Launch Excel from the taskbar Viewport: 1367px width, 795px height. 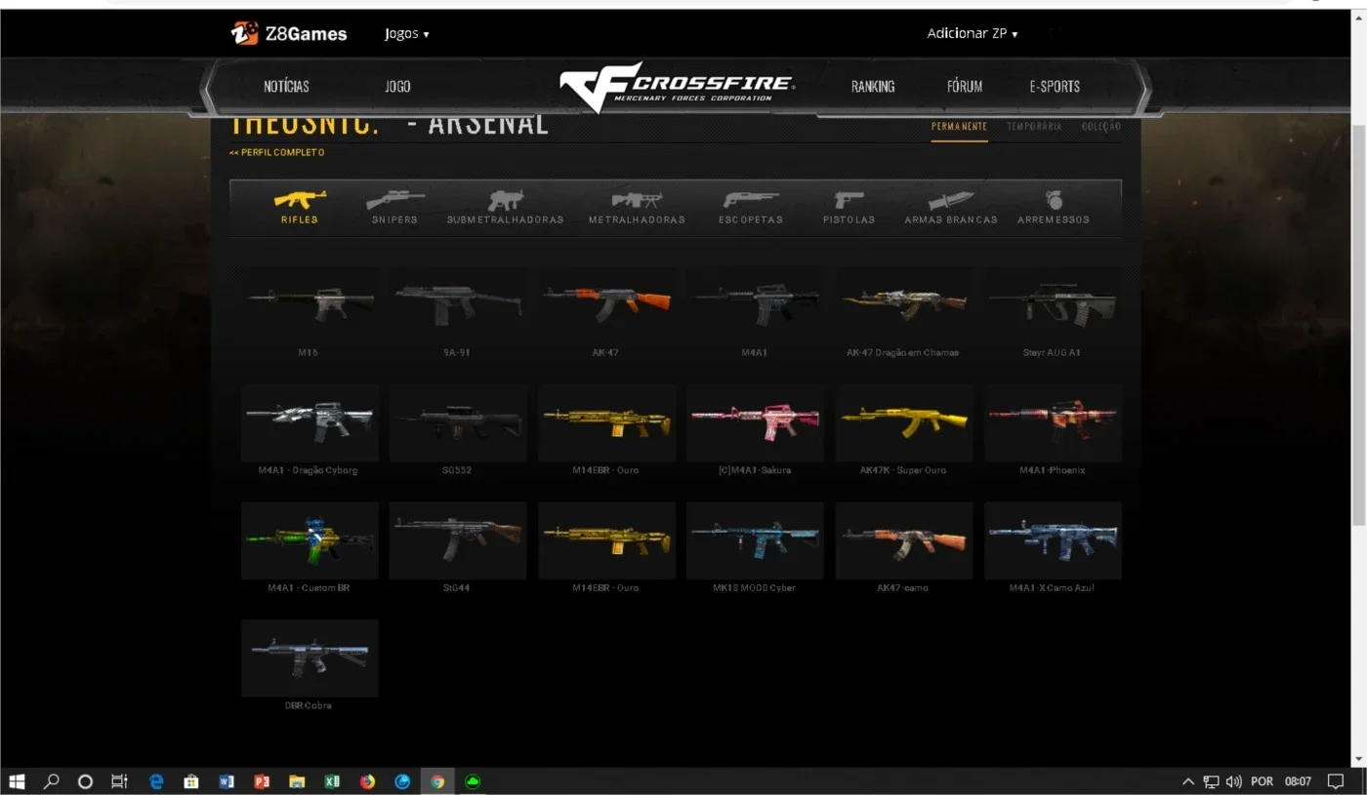click(332, 781)
